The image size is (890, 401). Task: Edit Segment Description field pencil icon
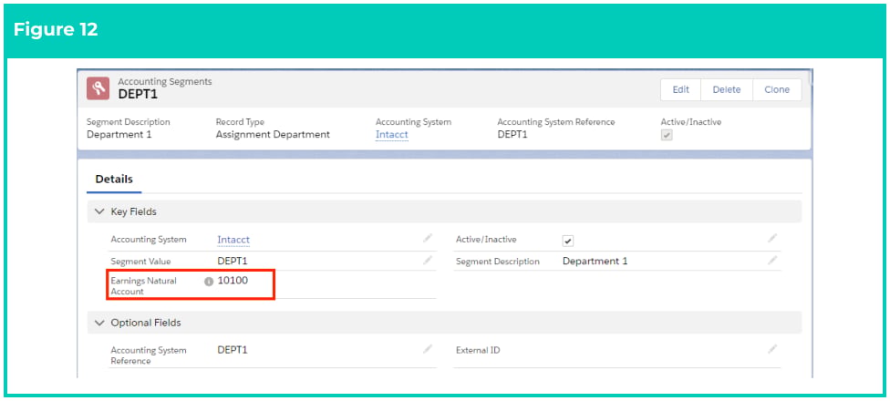point(772,261)
